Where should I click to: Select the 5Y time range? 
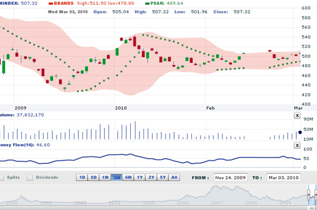(x=163, y=178)
